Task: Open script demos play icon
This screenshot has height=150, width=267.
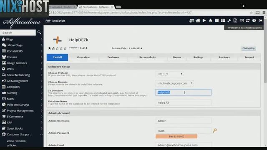Action: (204, 20)
